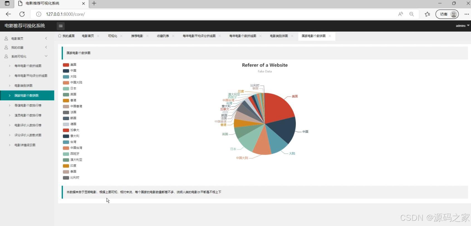The height and width of the screenshot is (226, 471).
Task: Open browser settings ellipsis menu
Action: [x=467, y=14]
